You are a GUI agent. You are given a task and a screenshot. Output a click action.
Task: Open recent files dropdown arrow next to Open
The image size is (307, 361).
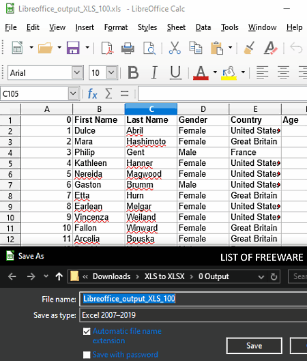point(59,48)
